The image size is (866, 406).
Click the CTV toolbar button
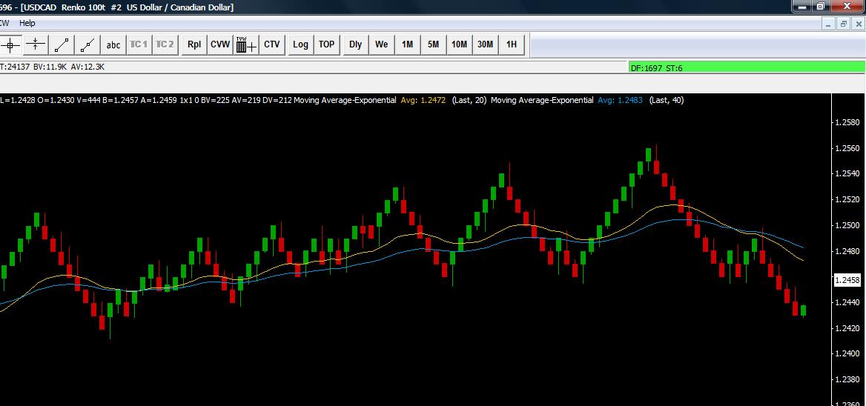point(271,44)
